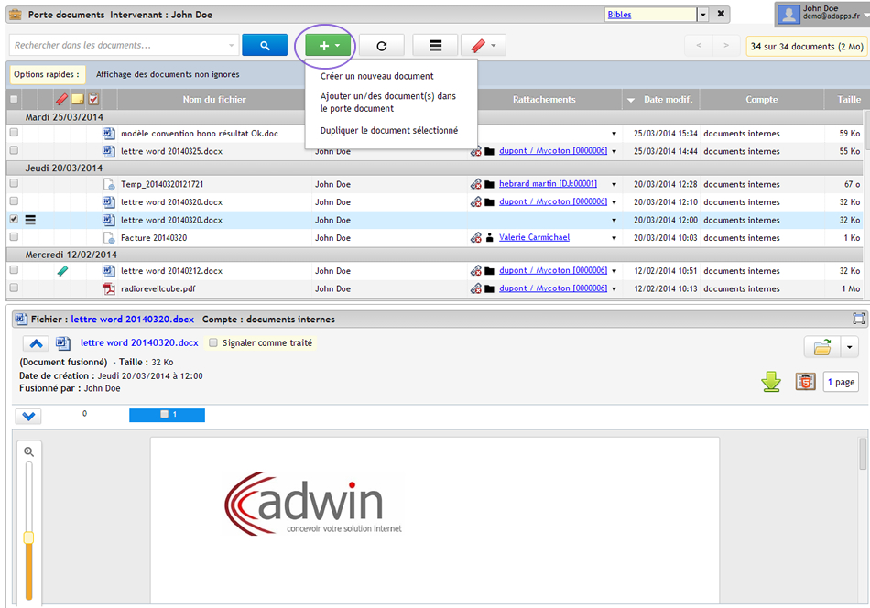870x608 pixels.
Task: Click the row menu icon of selected document
Action: tap(30, 220)
